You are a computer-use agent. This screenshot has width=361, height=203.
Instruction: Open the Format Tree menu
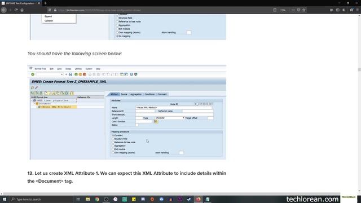[x=40, y=69]
